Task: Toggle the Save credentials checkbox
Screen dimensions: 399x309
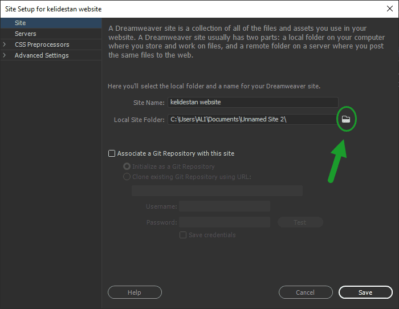Action: pos(183,235)
